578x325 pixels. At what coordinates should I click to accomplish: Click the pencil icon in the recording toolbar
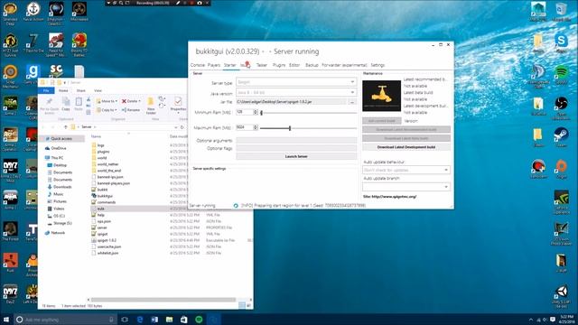click(x=178, y=3)
